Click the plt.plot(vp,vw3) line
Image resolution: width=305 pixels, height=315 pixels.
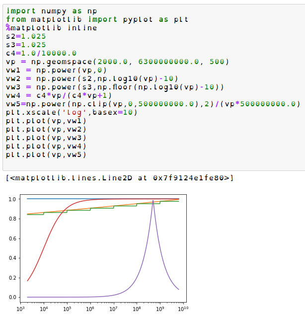[x=46, y=138]
